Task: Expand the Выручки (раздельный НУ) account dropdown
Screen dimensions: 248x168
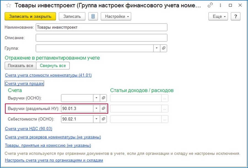Action: coord(96,108)
